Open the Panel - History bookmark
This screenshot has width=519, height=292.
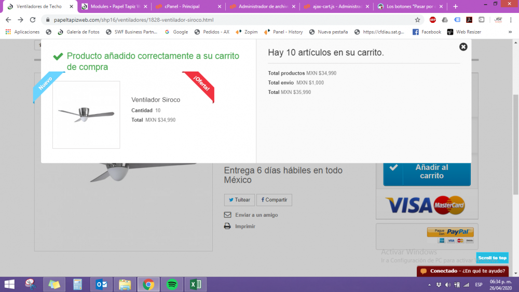[283, 32]
